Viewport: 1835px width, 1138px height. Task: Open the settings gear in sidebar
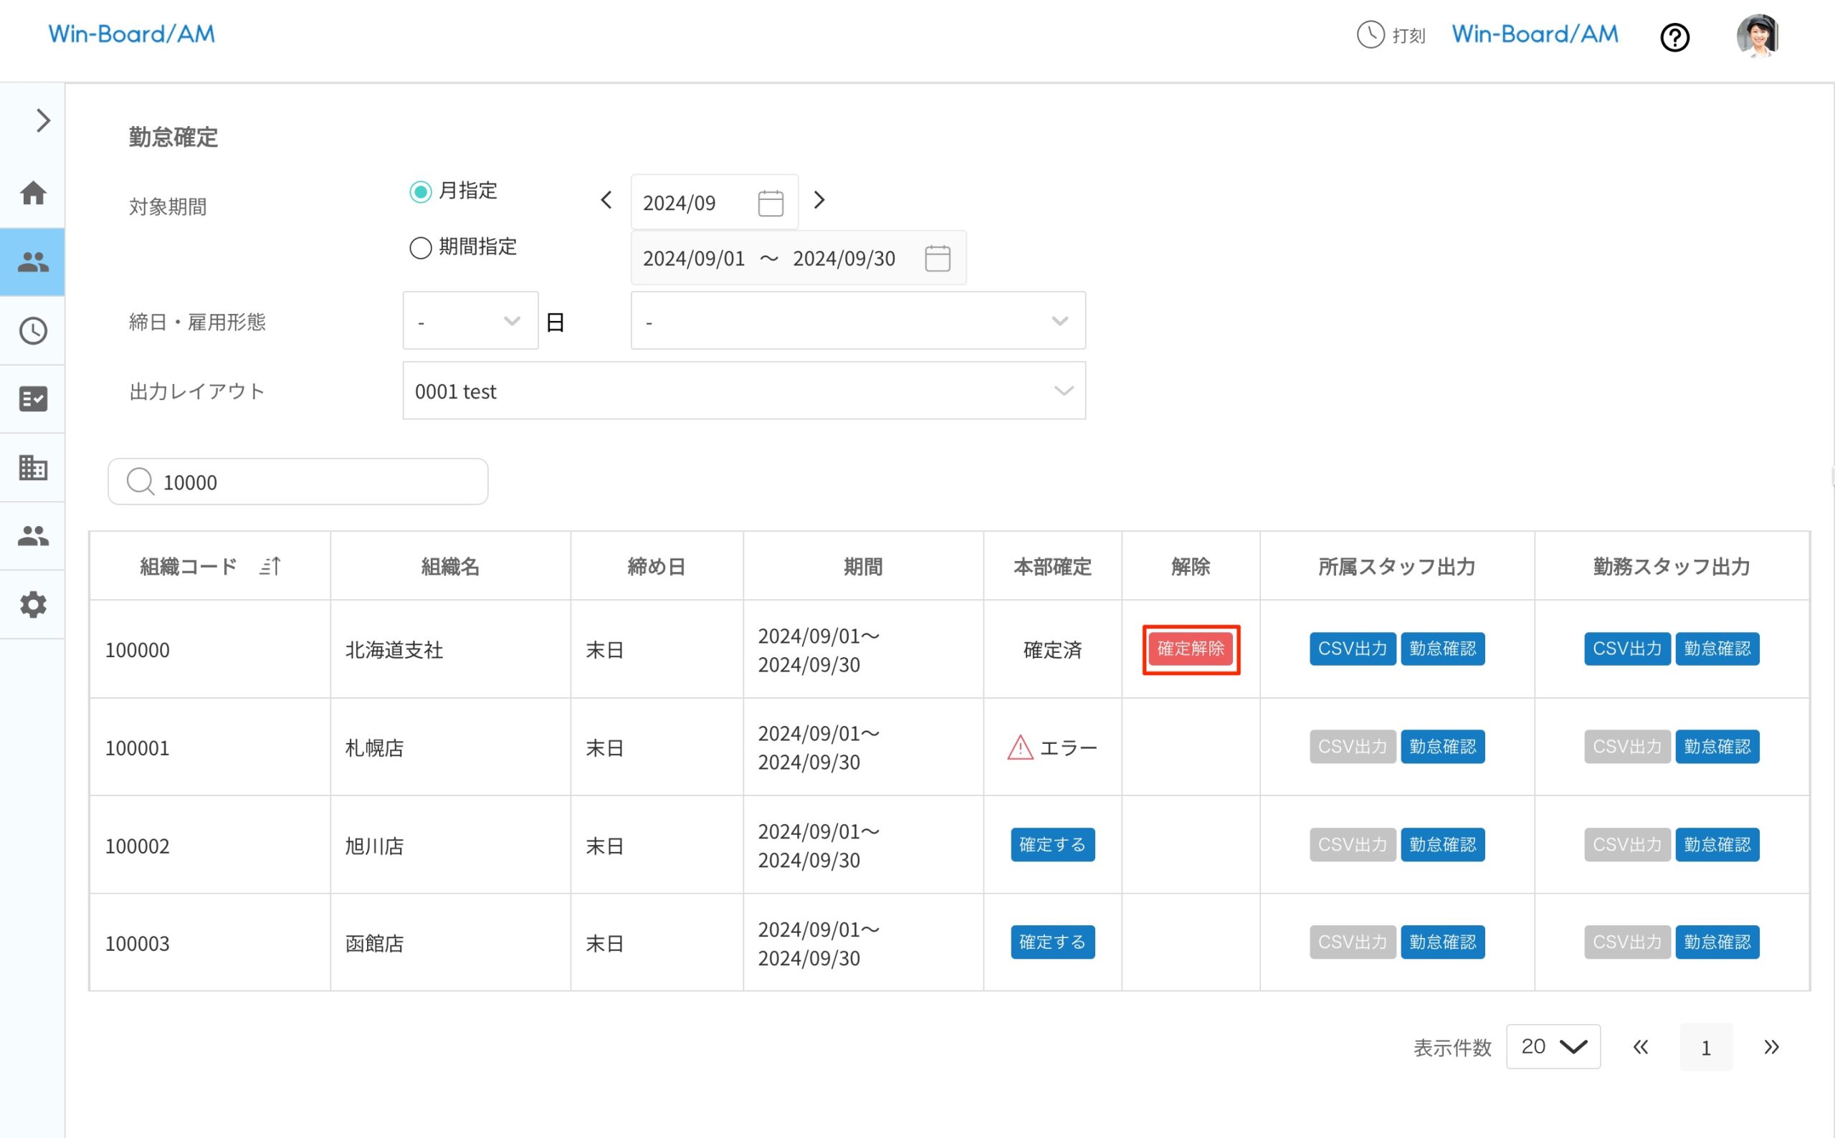click(x=33, y=604)
